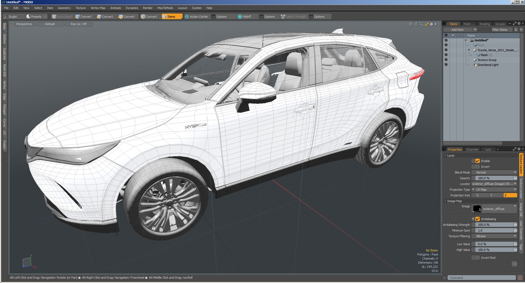Toggle the Antialiasing checkbox
This screenshot has width=525, height=283.
478,219
